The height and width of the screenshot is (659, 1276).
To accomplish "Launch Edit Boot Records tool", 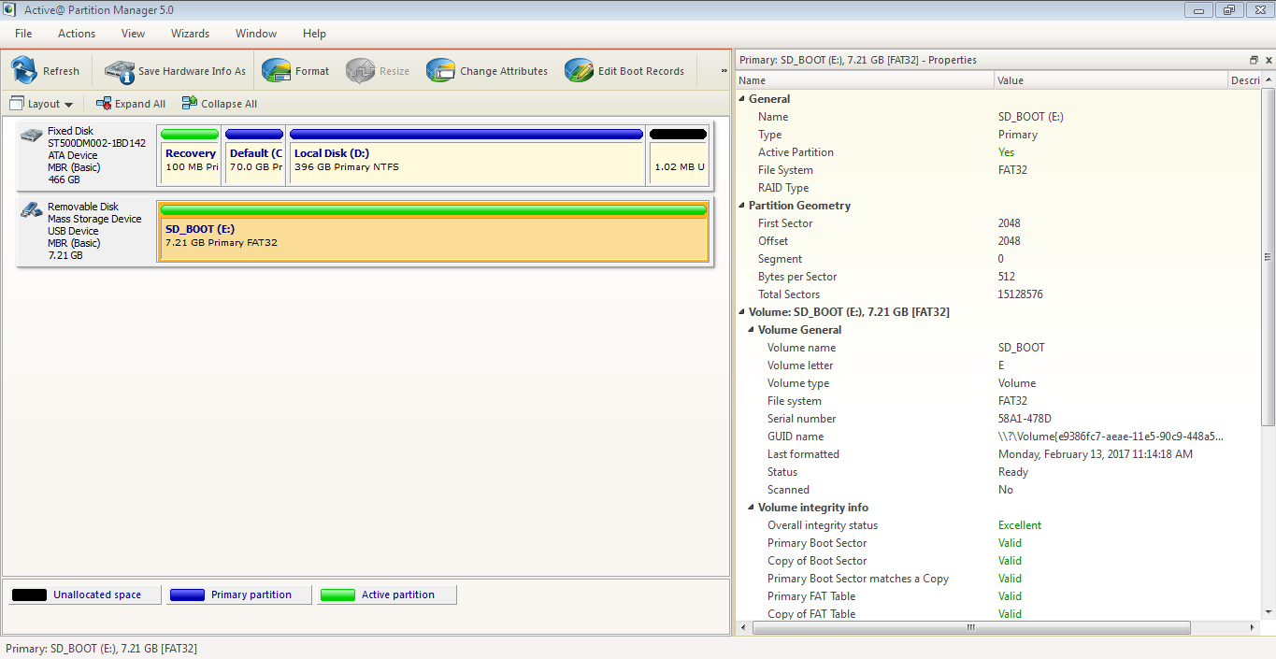I will (x=579, y=70).
